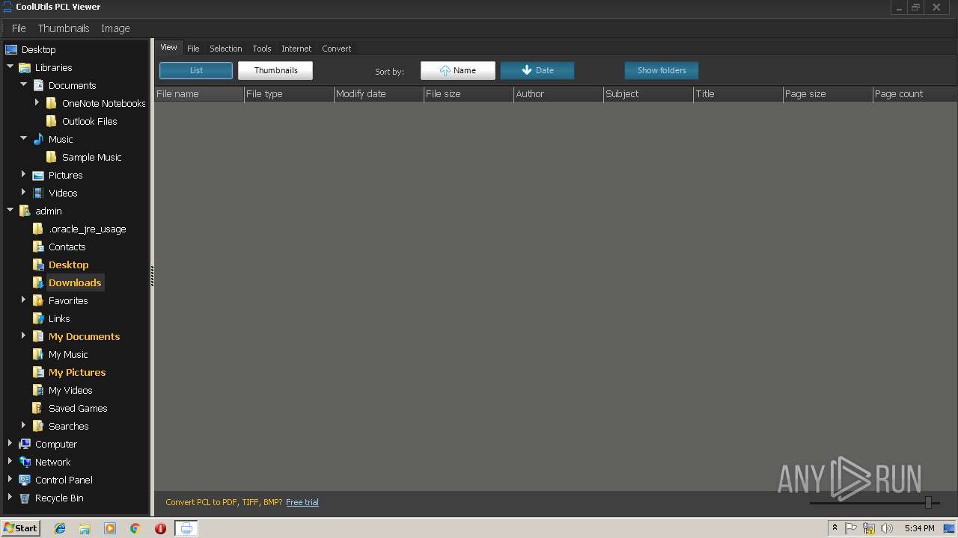Select List view mode

[196, 70]
